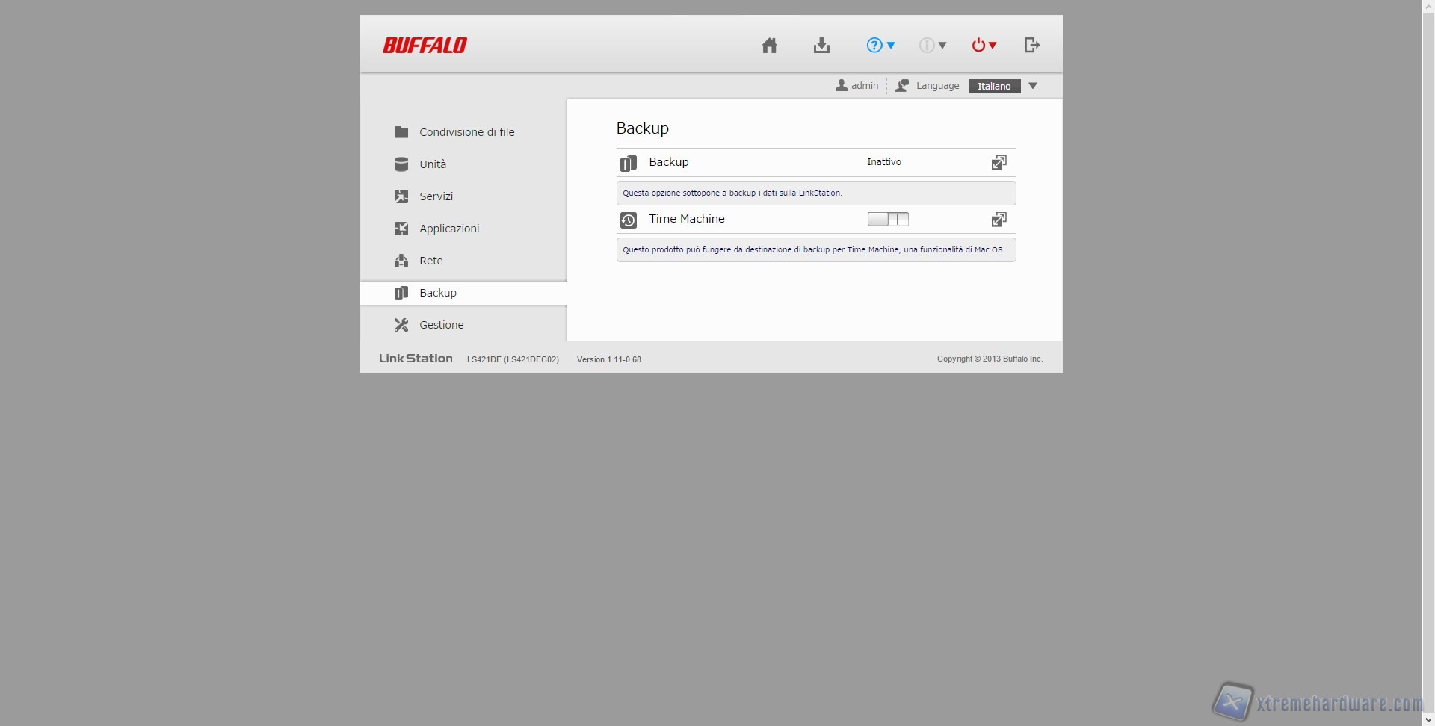Screen dimensions: 1435x726
Task: Toggle the Time Machine switch
Action: (x=888, y=219)
